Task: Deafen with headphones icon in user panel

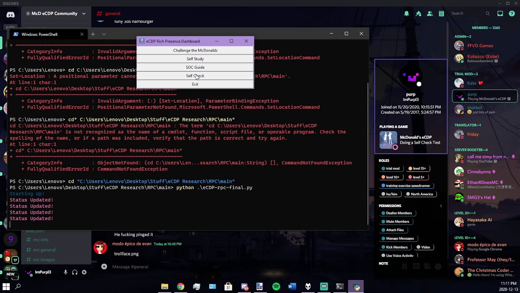Action: pos(75,272)
